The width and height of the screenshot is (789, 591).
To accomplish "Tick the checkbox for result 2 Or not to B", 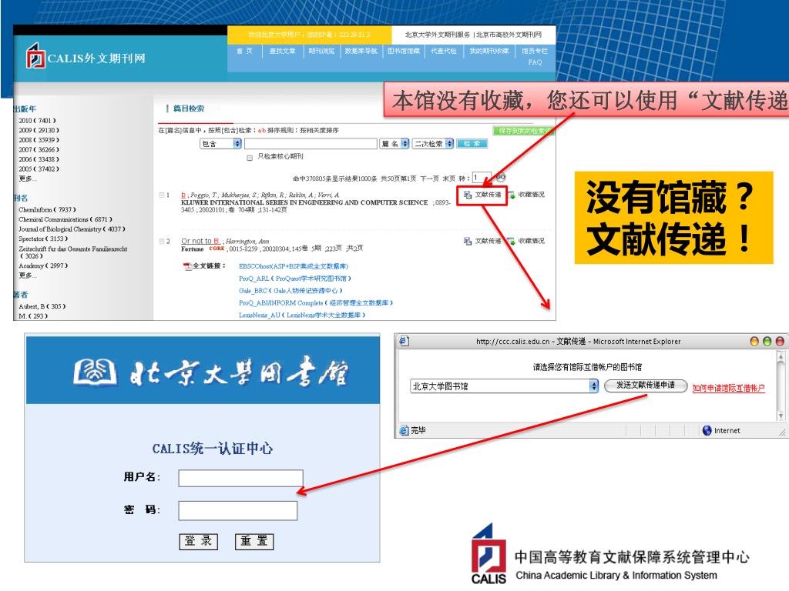I will [162, 241].
